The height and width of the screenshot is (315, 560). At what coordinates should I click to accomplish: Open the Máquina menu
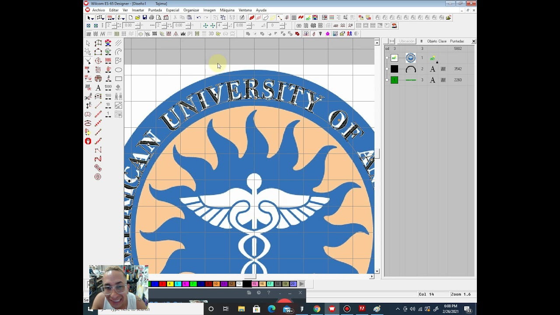tap(227, 10)
